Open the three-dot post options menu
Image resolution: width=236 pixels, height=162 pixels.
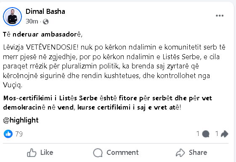220,16
